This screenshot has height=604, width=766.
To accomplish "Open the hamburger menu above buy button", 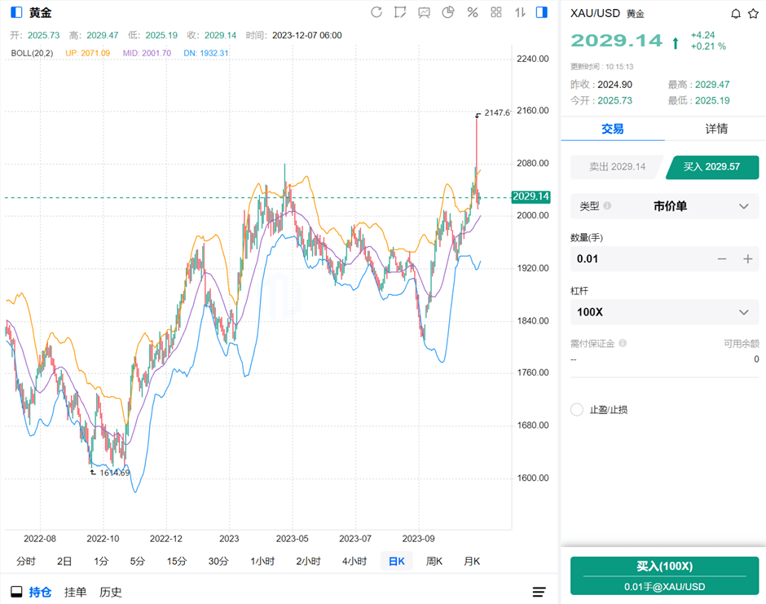I will (x=539, y=592).
